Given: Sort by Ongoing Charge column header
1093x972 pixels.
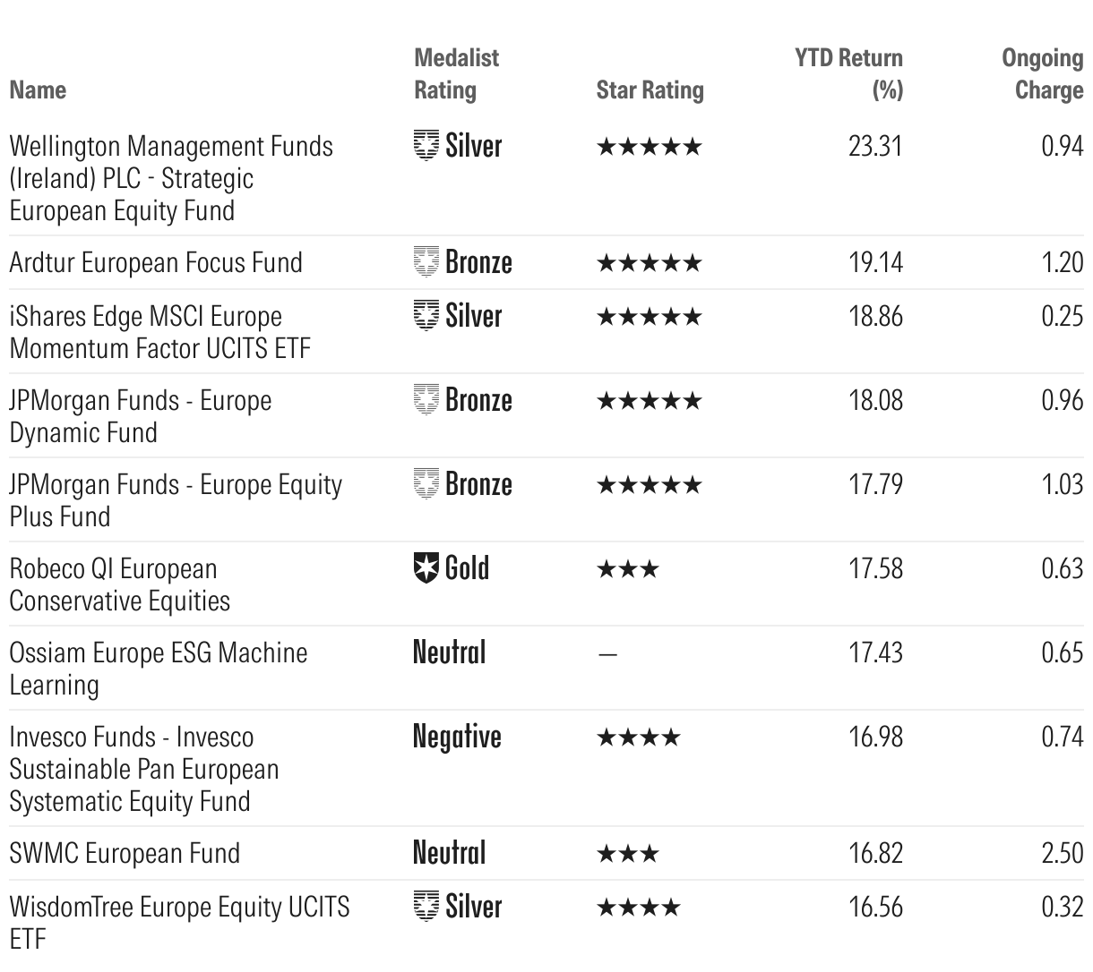Looking at the screenshot, I should pyautogui.click(x=1043, y=73).
